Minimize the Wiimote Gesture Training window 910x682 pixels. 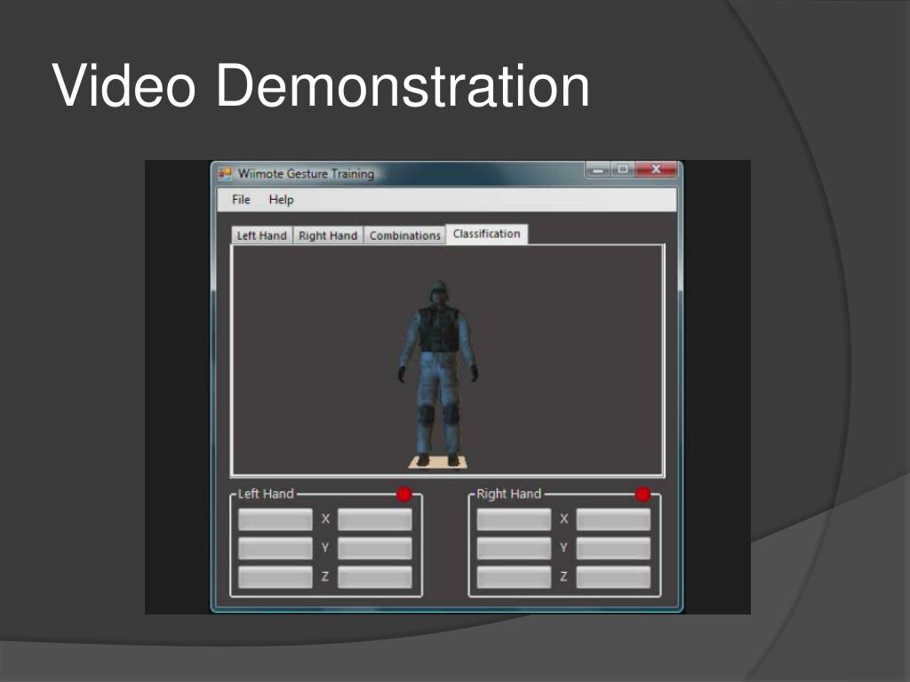[x=598, y=170]
